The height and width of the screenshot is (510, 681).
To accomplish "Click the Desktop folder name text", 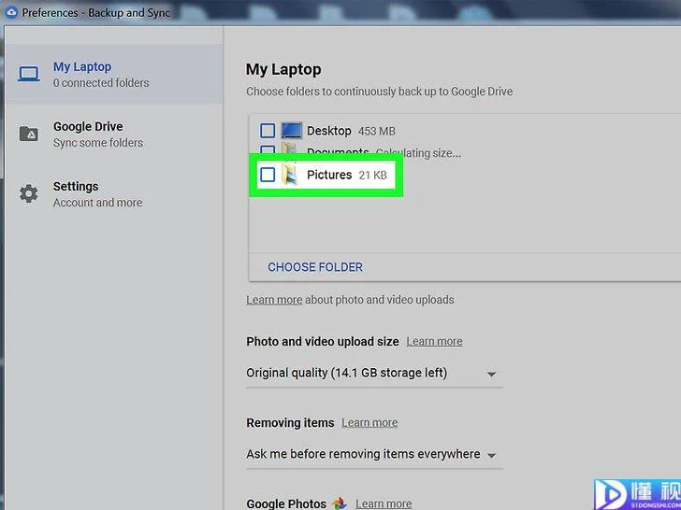I will point(328,131).
